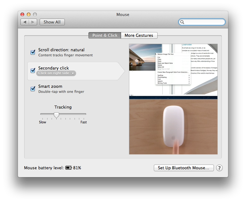Uncheck the Secondary click checkbox
The image size is (246, 202).
33,70
